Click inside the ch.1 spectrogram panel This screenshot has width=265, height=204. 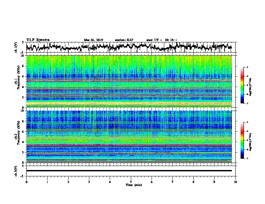click(x=129, y=81)
